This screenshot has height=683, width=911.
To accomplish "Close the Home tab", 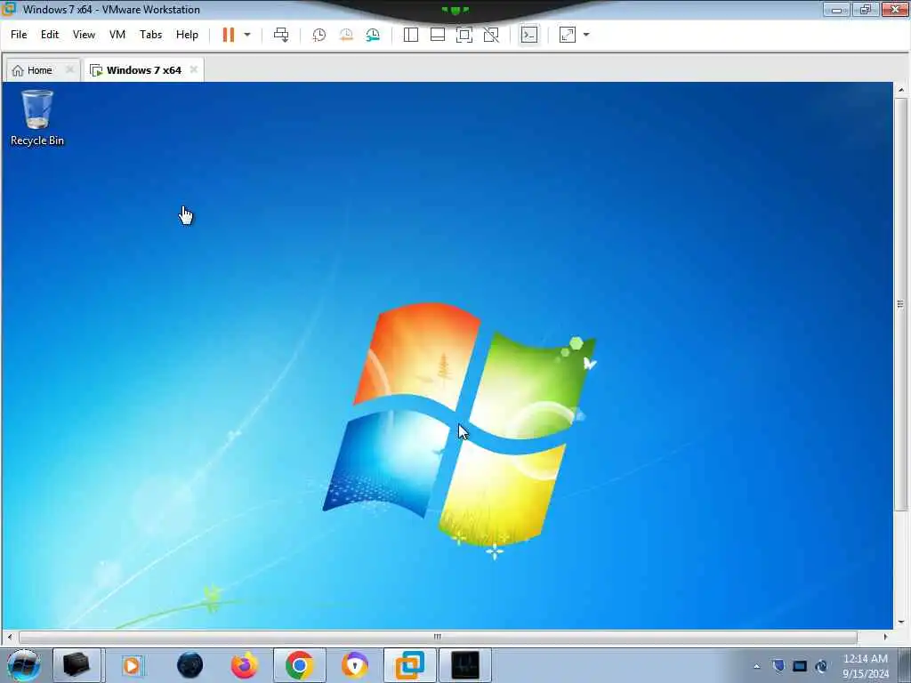I will pyautogui.click(x=69, y=69).
